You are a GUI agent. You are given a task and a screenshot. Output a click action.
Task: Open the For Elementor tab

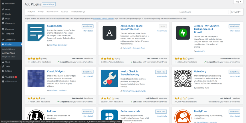(x=78, y=12)
